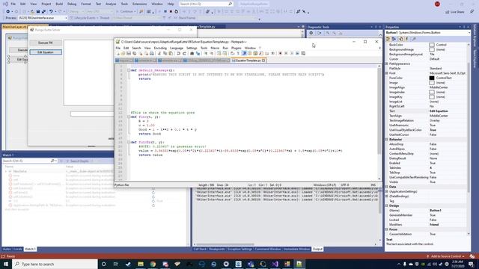
Task: Collapse the Design category in Properties
Action: [x=387, y=205]
